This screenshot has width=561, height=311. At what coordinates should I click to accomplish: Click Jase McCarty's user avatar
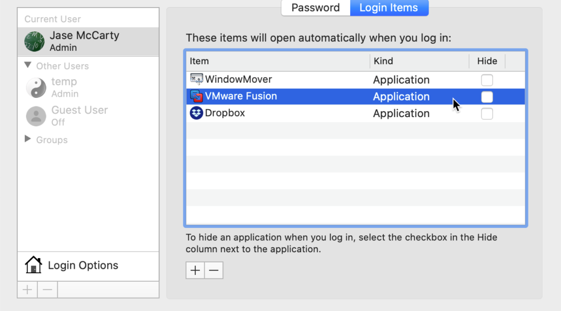click(x=35, y=41)
